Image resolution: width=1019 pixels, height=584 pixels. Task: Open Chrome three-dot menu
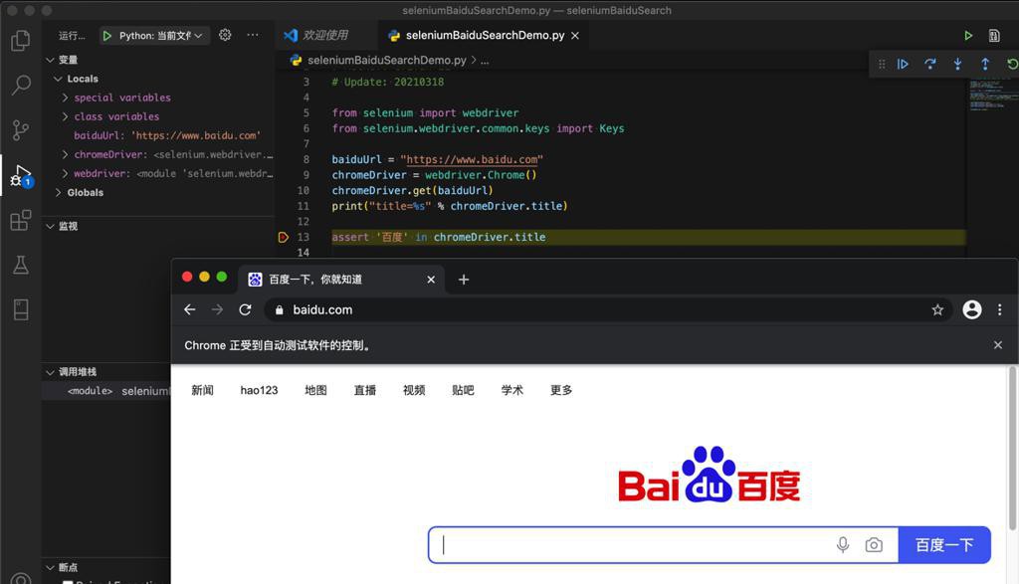click(999, 309)
